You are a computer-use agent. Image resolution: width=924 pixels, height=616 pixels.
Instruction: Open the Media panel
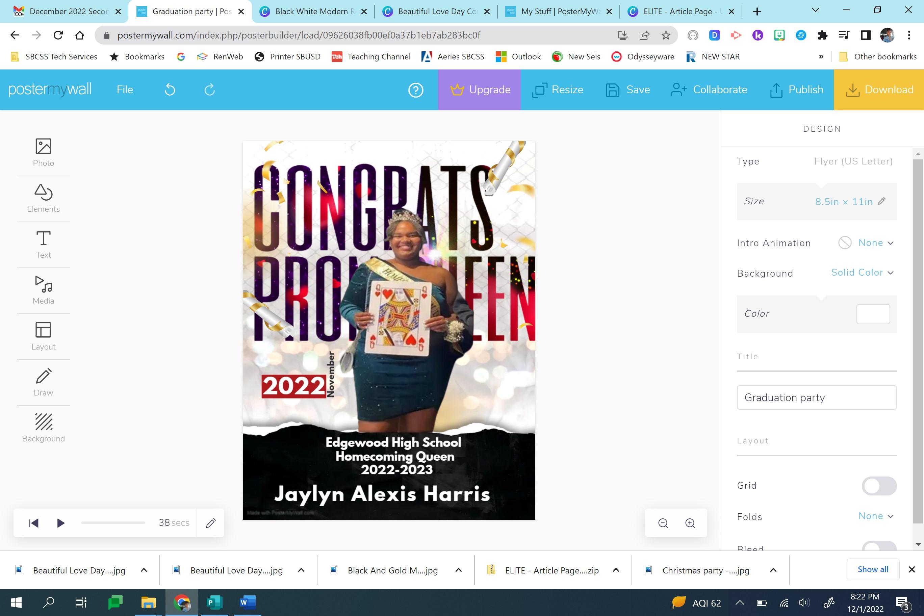coord(43,290)
